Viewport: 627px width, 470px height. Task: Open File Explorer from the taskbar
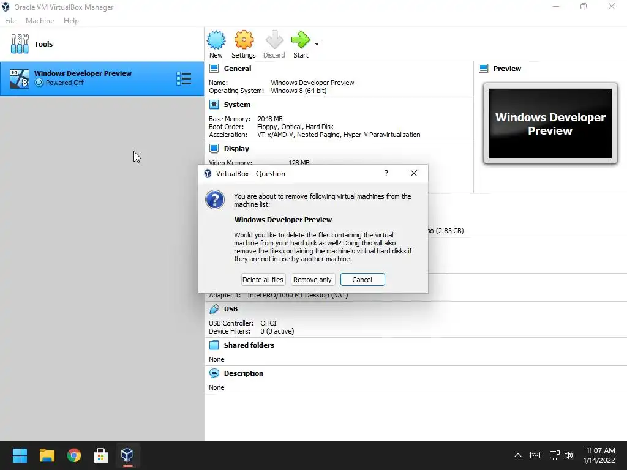47,455
